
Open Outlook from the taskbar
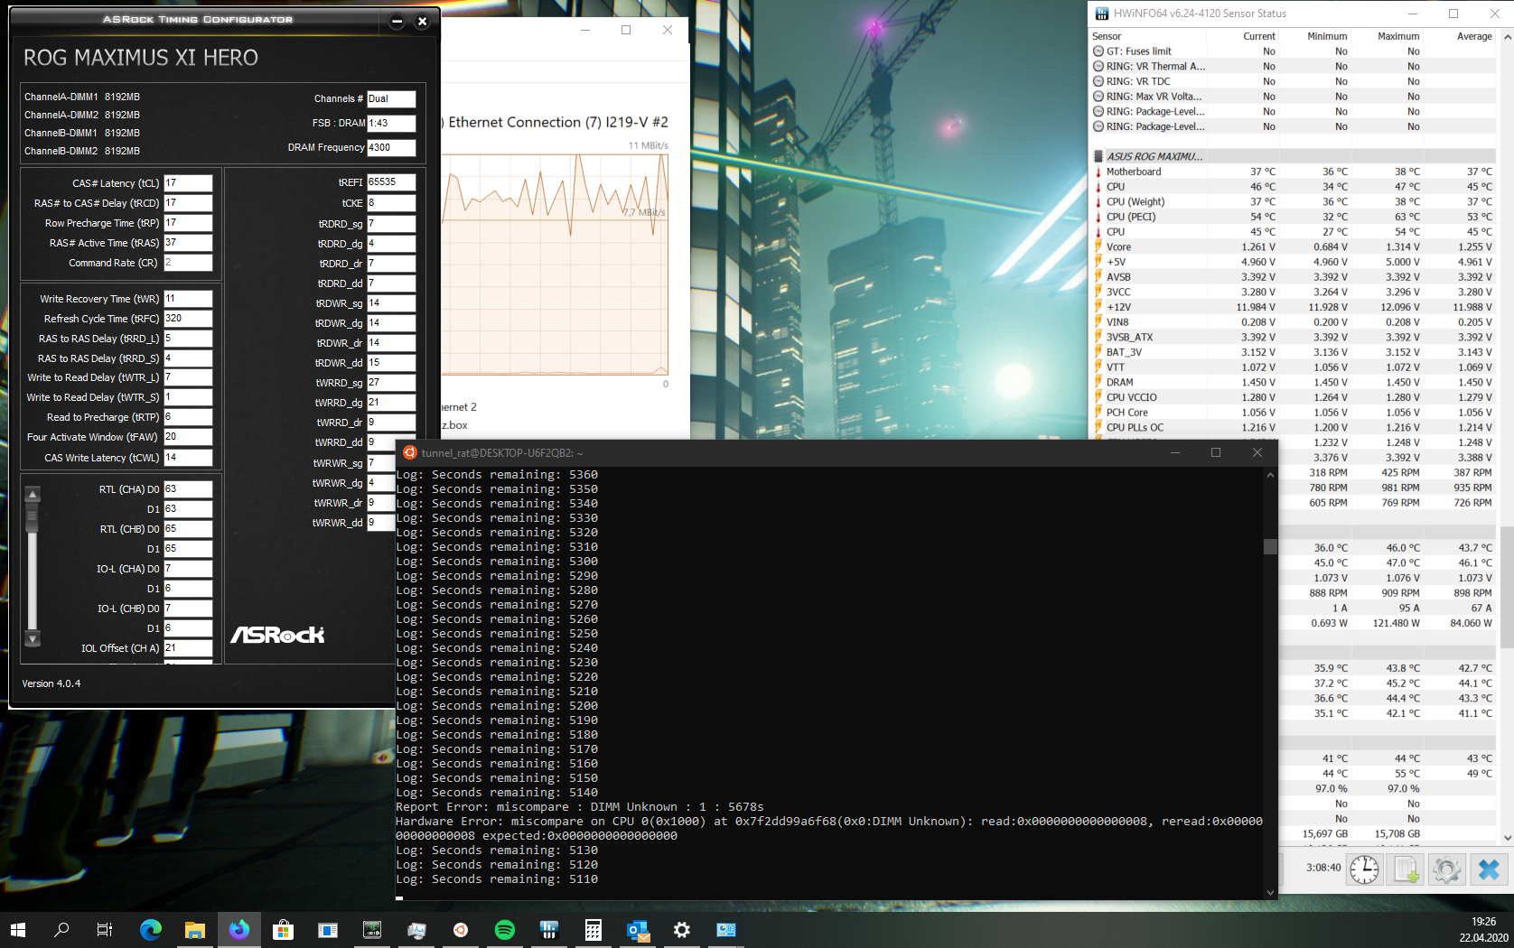638,930
